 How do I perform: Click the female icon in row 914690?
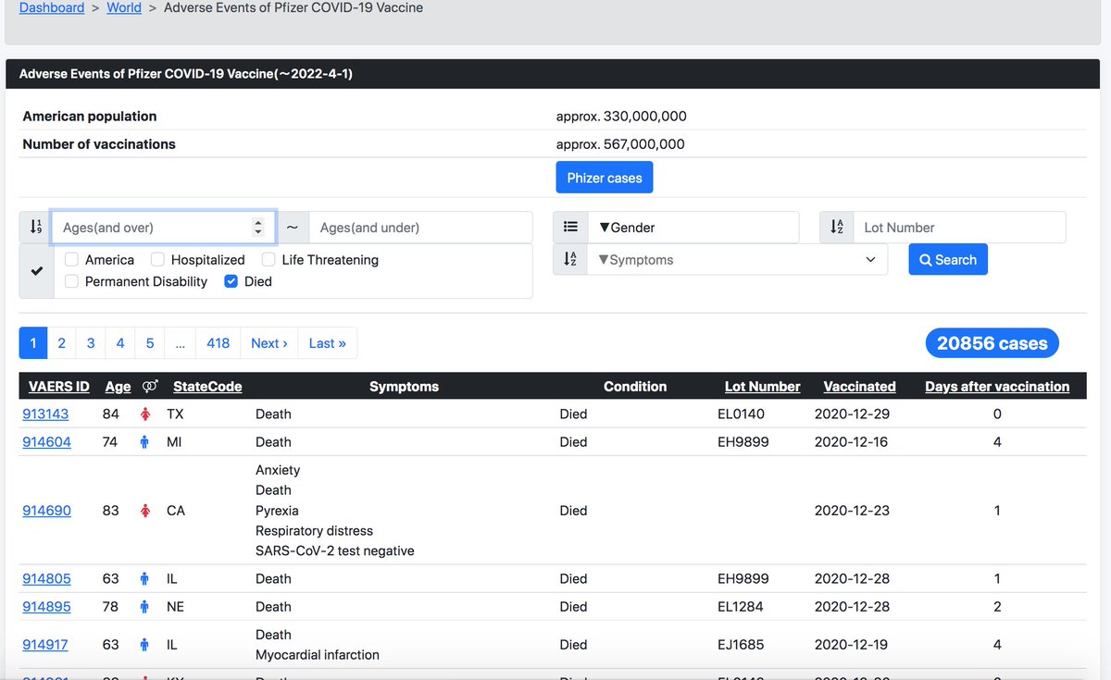(144, 511)
